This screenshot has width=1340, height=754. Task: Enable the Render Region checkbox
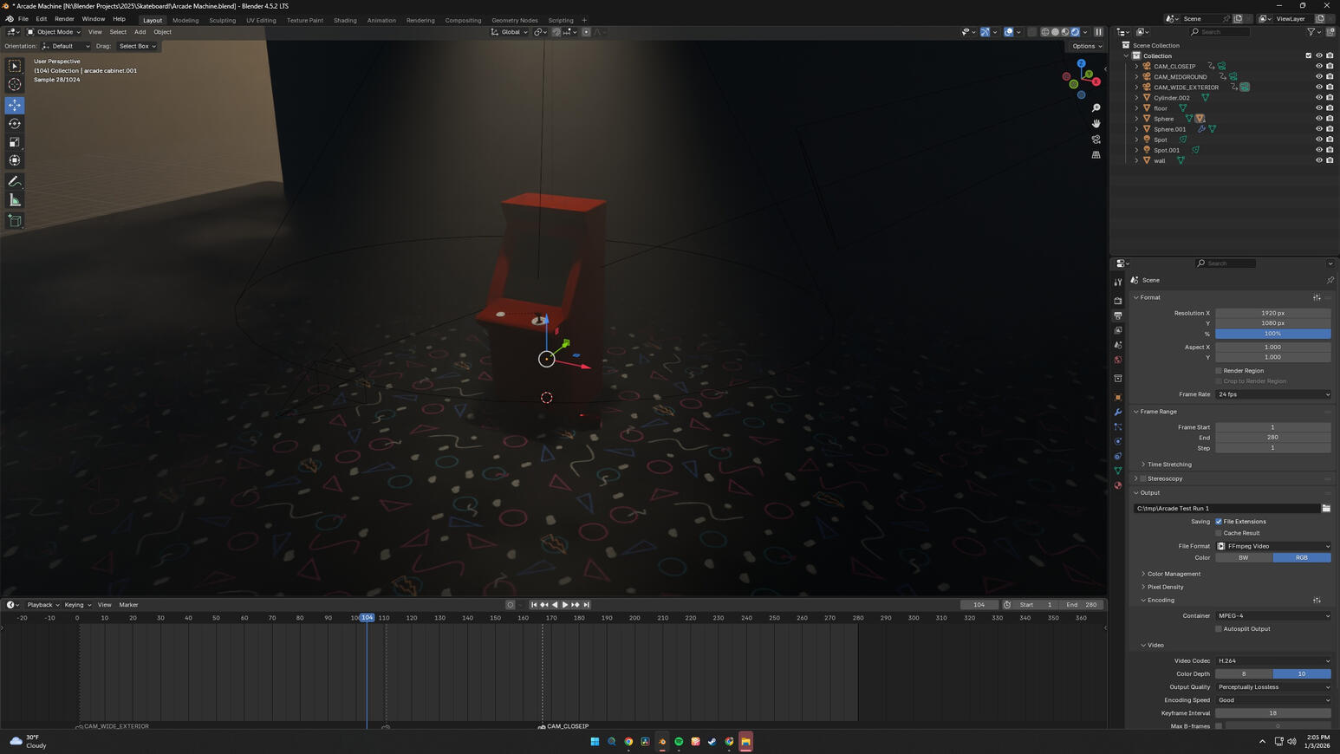coord(1219,371)
